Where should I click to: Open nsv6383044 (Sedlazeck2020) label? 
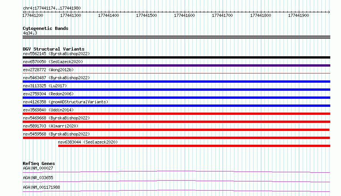88,142
